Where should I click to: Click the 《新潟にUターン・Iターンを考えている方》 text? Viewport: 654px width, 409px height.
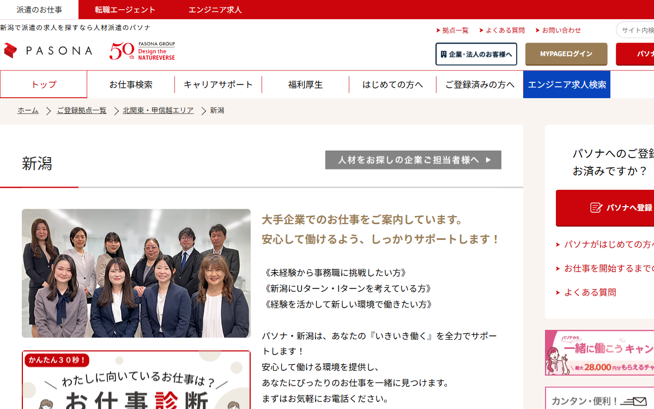tap(349, 288)
